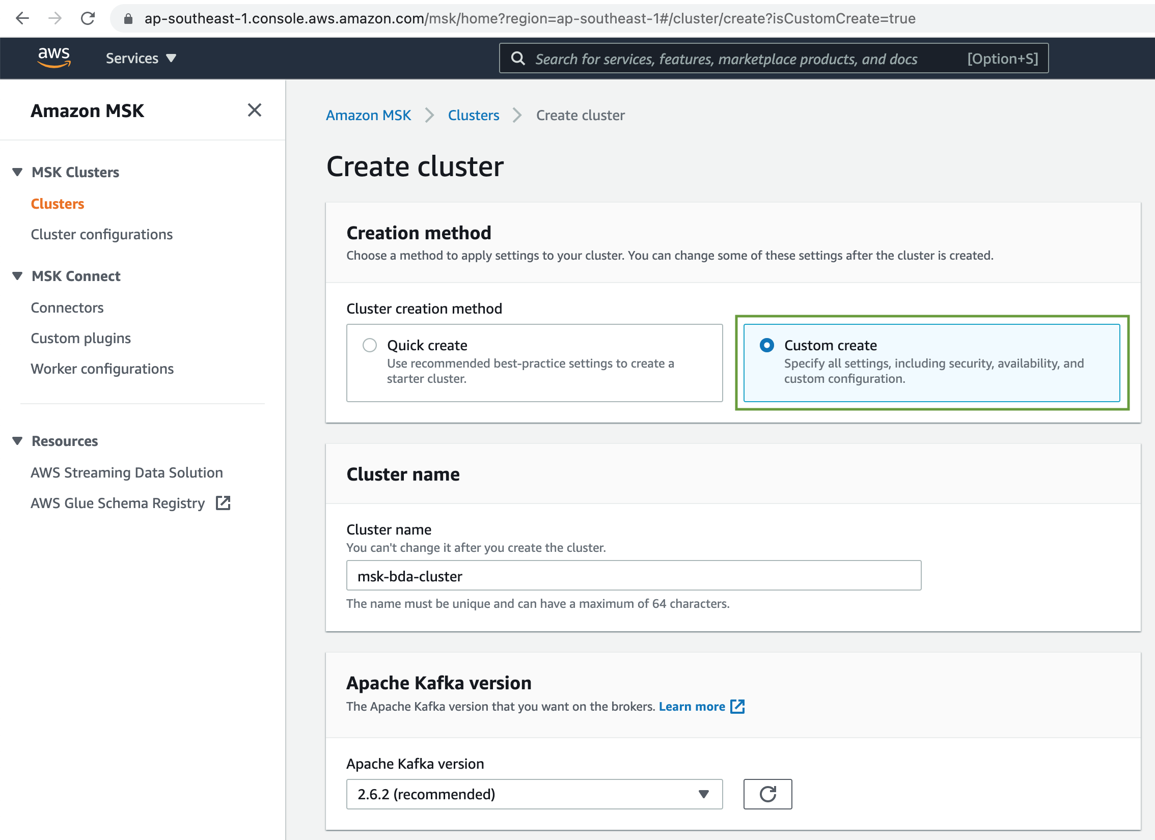
Task: Open AWS Streaming Data Solution
Action: coord(127,472)
